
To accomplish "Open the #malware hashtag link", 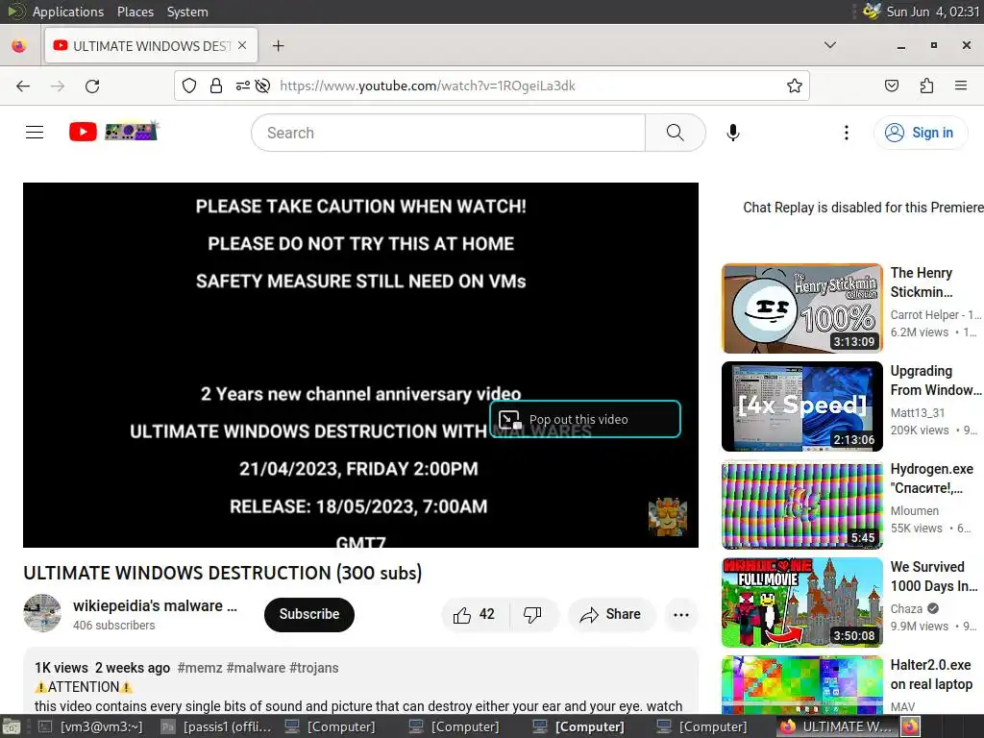I will pyautogui.click(x=256, y=669).
